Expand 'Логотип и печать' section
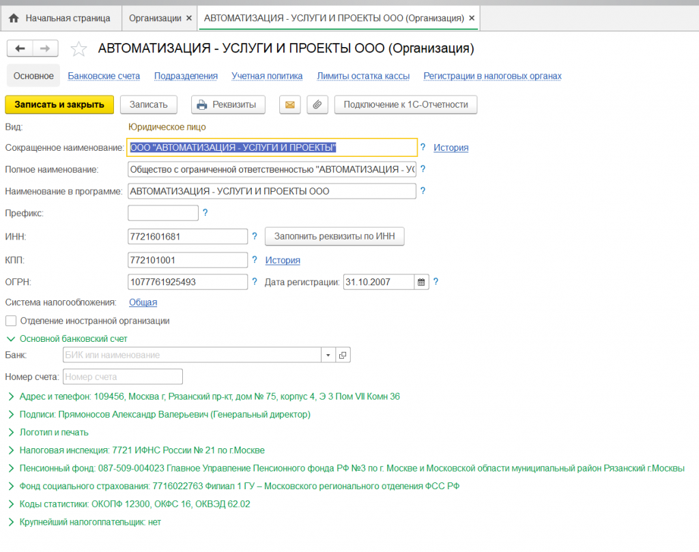This screenshot has height=552, width=699. coord(11,432)
